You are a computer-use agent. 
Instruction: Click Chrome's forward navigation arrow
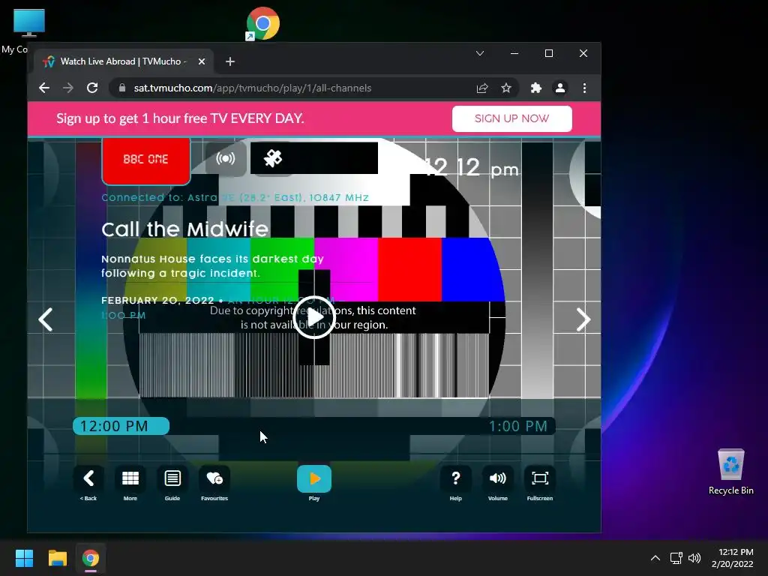pyautogui.click(x=68, y=88)
